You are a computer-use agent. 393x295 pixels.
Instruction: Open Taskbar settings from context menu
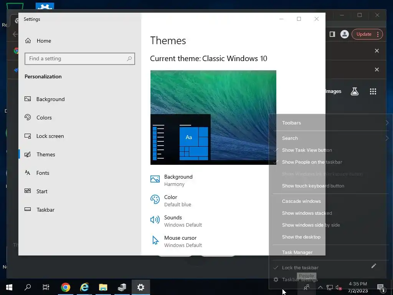(299, 280)
